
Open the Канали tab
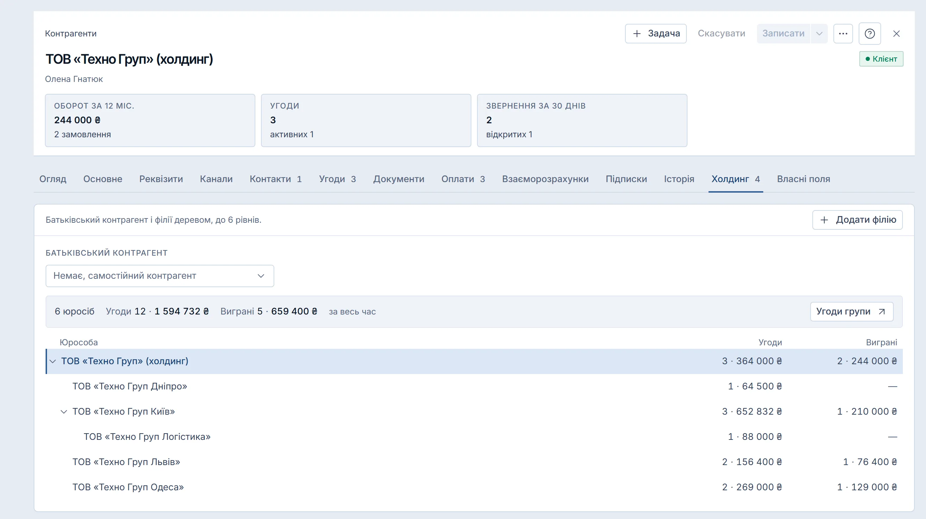point(216,179)
